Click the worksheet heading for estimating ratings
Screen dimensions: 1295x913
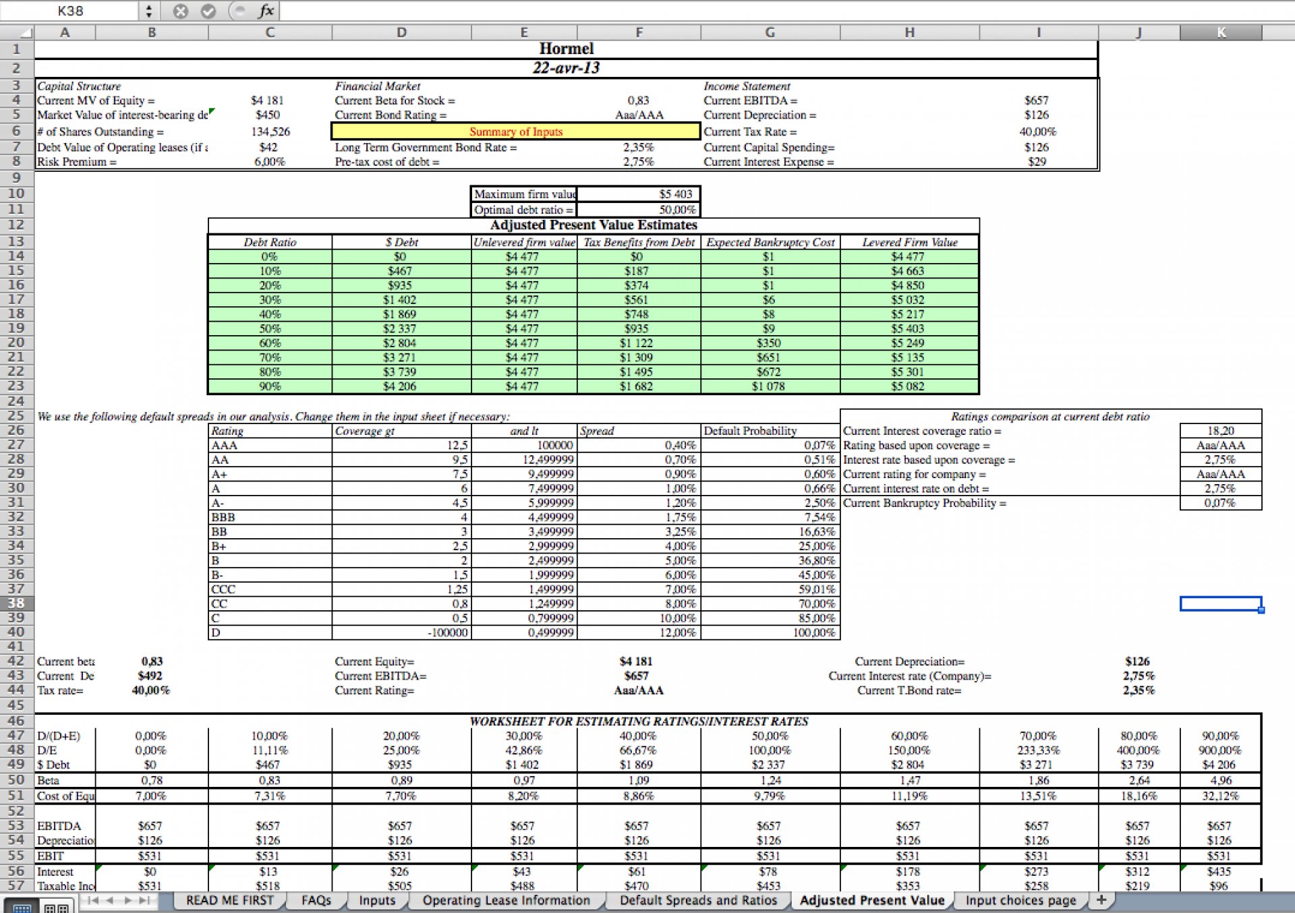tap(639, 721)
